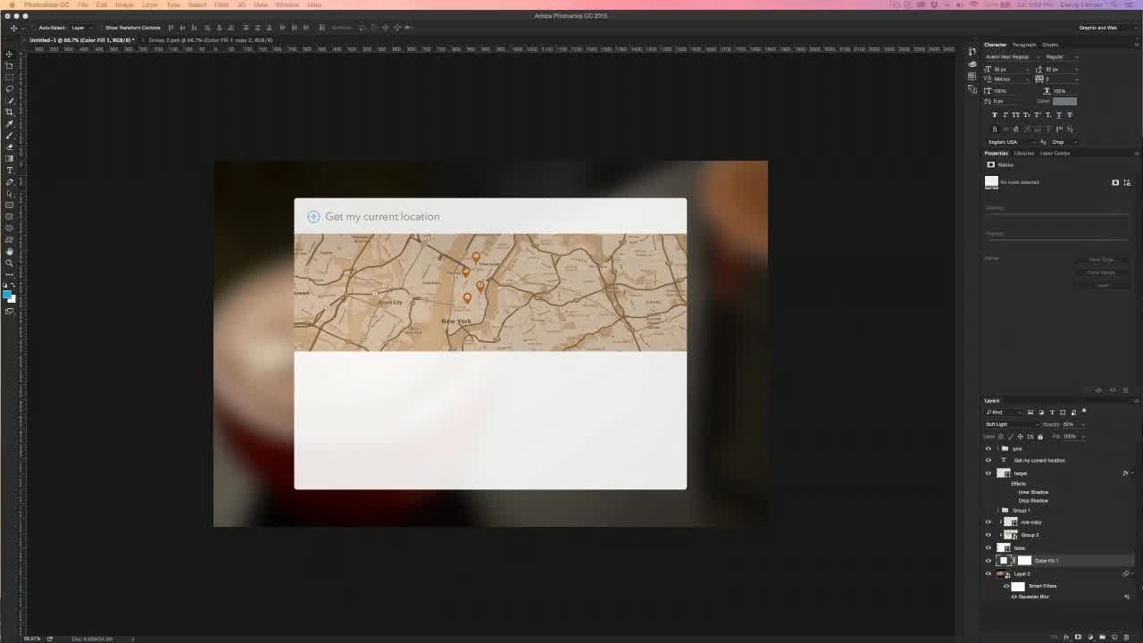Select the Eyedropper tool
1143x643 pixels.
(x=10, y=123)
